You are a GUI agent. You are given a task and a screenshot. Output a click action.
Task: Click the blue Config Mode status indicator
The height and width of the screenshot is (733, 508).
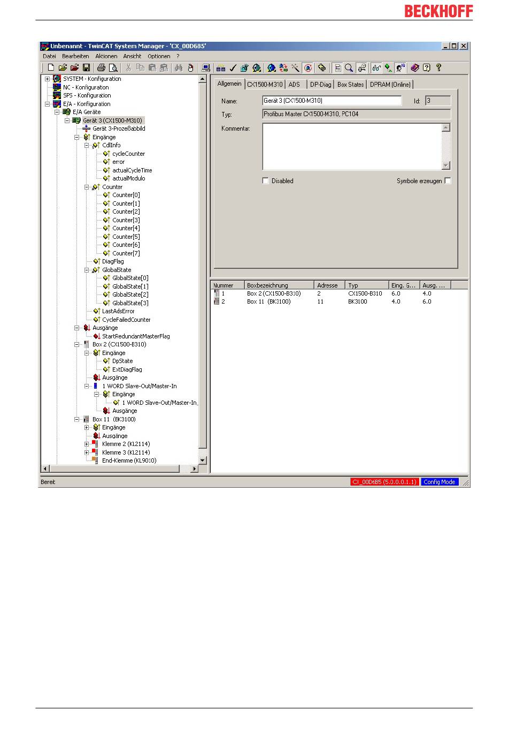440,482
